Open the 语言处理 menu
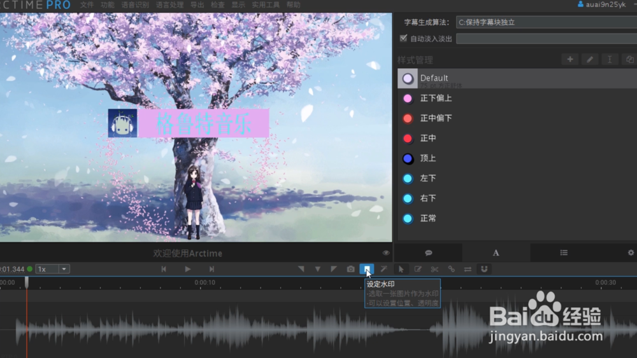 point(170,5)
